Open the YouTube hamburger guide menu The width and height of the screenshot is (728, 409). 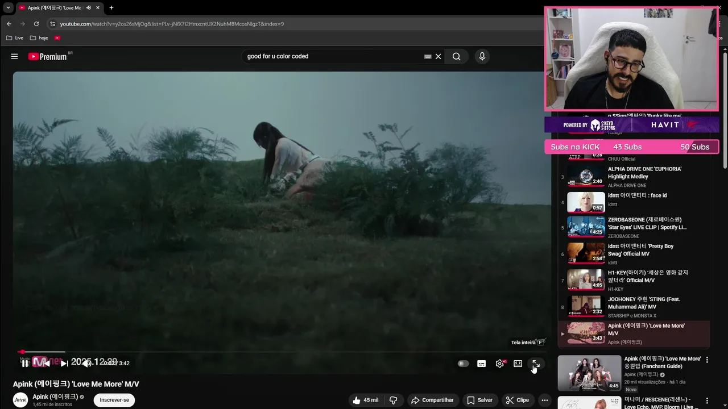[x=14, y=56]
